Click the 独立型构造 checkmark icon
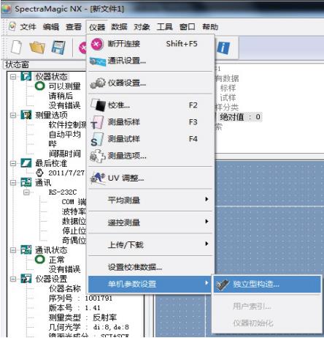 click(223, 285)
